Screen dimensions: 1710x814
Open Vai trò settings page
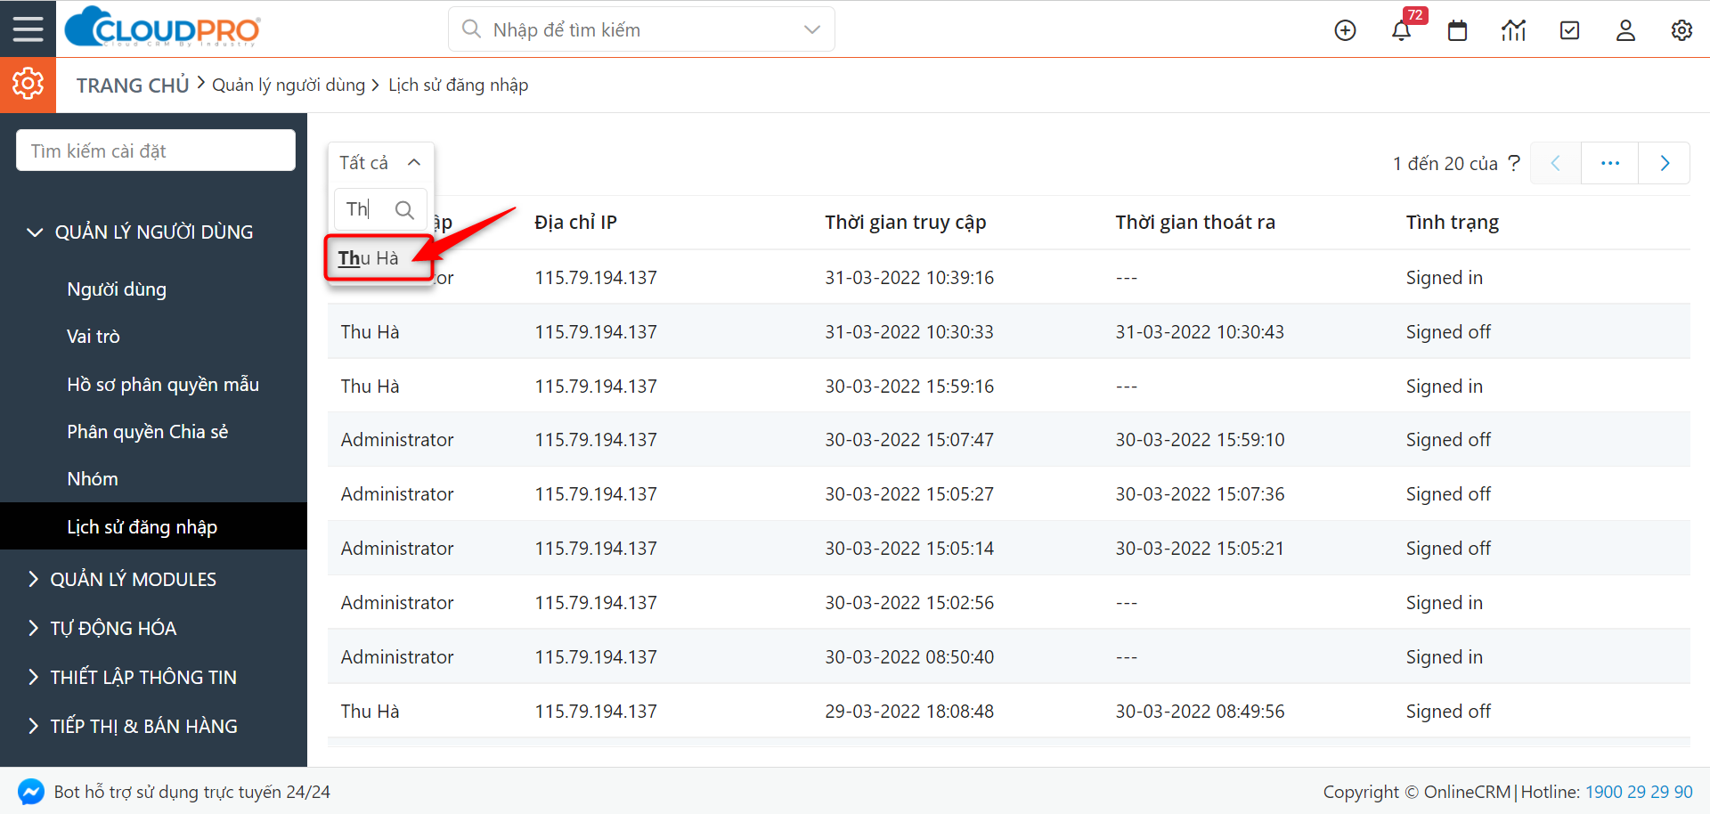coord(94,337)
